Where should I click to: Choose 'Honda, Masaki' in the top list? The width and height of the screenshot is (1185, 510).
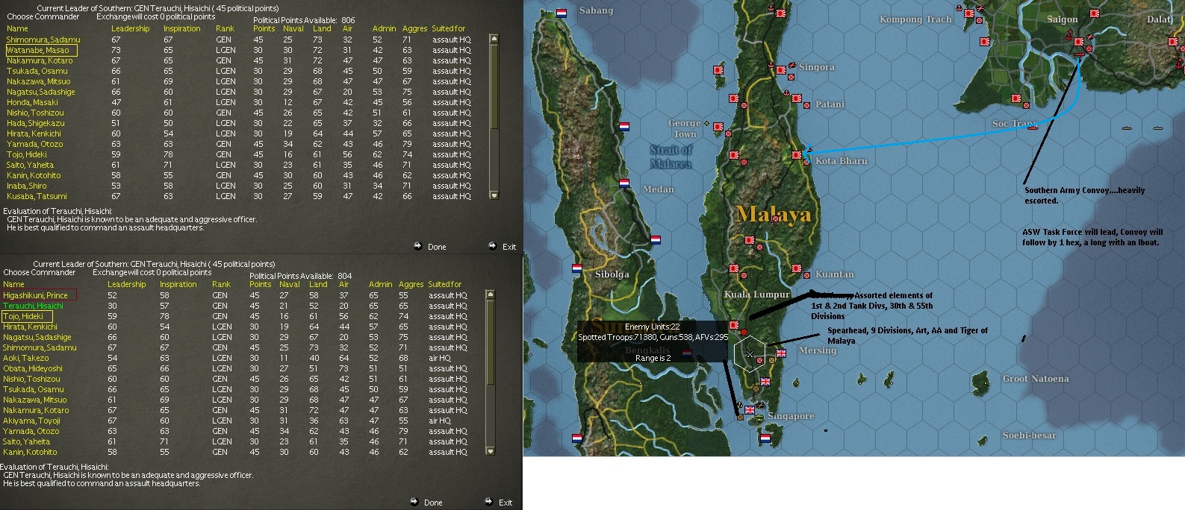click(32, 103)
